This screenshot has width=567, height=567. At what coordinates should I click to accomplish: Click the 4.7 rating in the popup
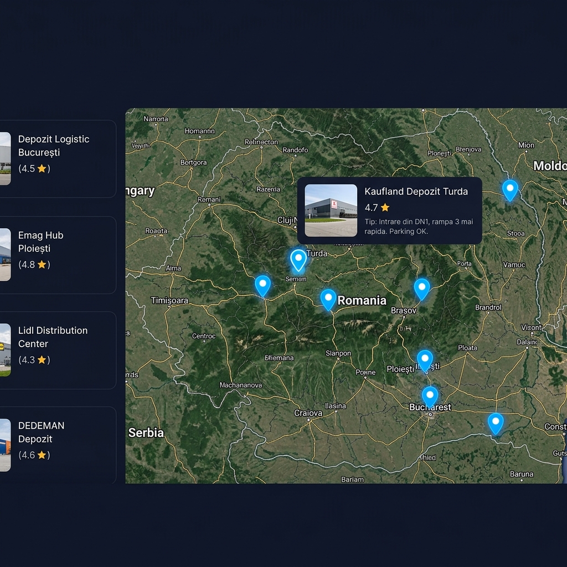click(x=371, y=208)
